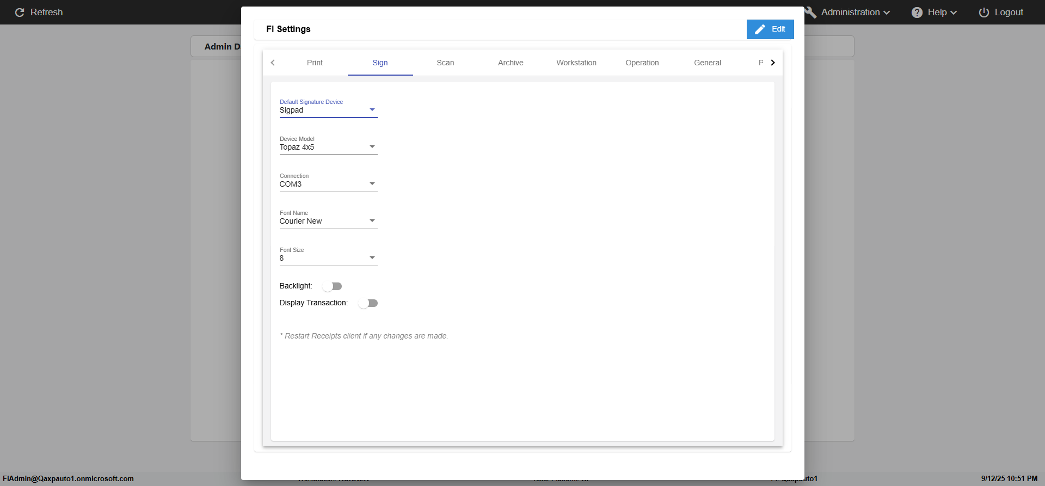Expand the Administration menu
1045x486 pixels.
[856, 13]
